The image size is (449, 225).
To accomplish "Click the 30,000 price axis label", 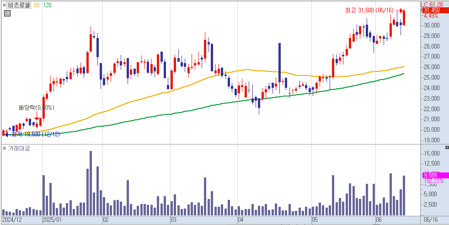I will [432, 26].
